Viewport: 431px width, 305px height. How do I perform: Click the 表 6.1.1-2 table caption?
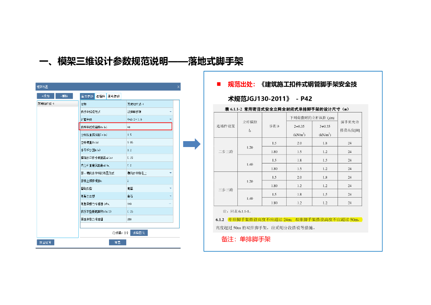(287, 109)
